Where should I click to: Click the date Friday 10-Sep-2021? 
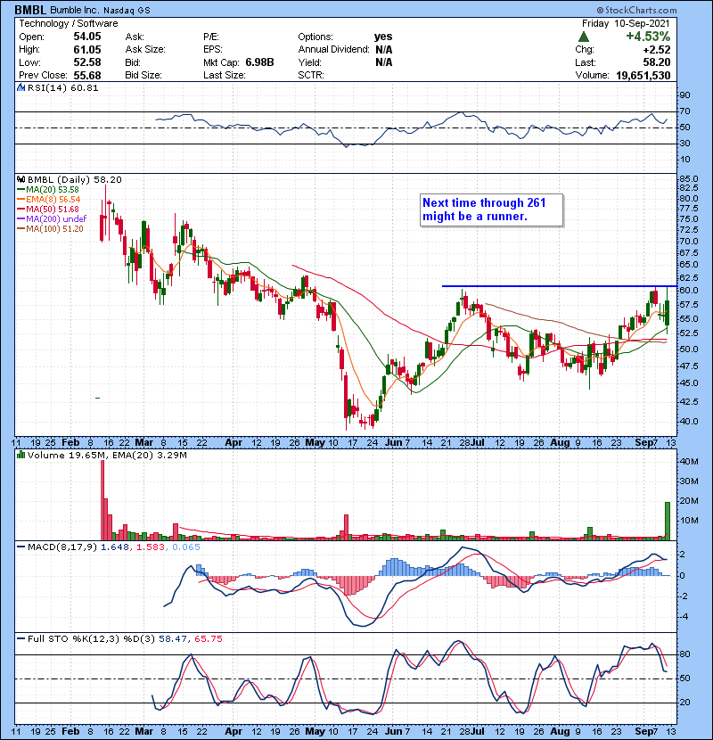point(626,23)
